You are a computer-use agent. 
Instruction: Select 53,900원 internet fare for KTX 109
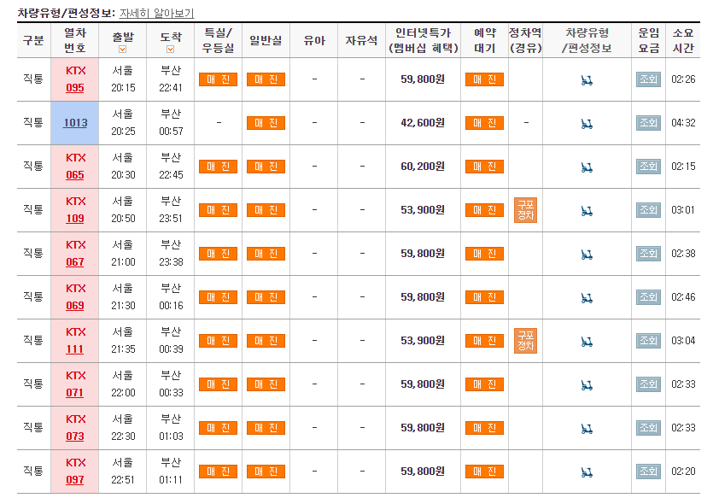423,210
